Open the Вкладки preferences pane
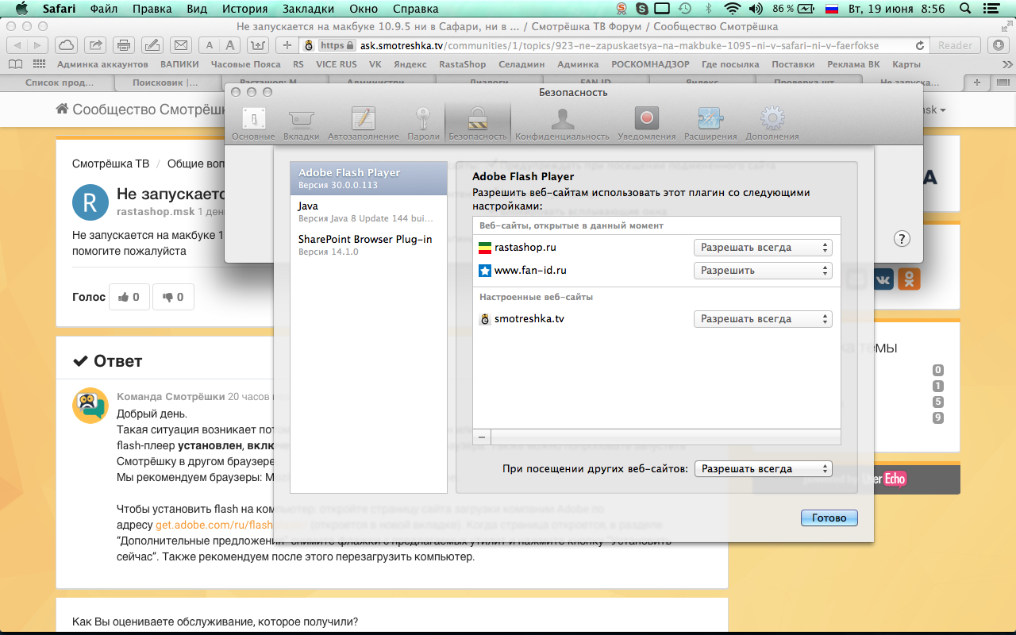The width and height of the screenshot is (1016, 635). pyautogui.click(x=301, y=123)
